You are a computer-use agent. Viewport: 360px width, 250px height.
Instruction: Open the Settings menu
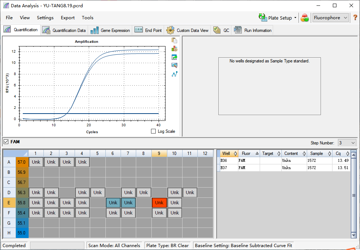45,18
